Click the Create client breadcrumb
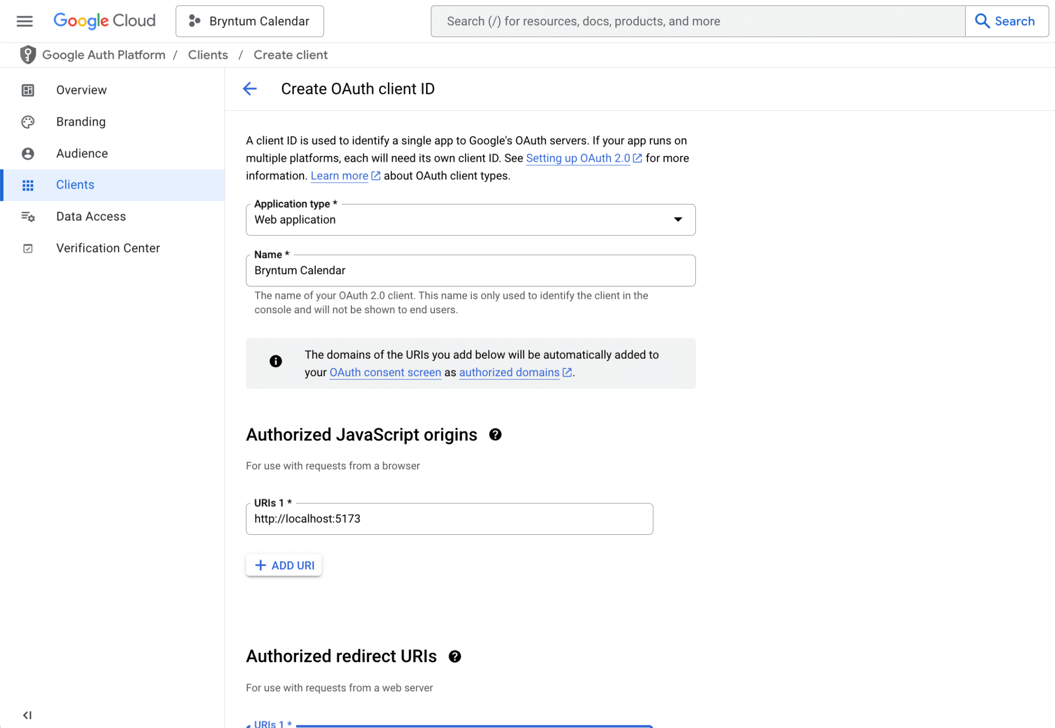 (x=291, y=55)
